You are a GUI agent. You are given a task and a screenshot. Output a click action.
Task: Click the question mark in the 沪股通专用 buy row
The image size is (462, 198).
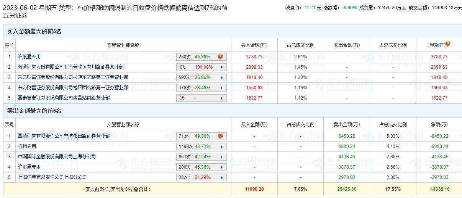pyautogui.click(x=220, y=57)
